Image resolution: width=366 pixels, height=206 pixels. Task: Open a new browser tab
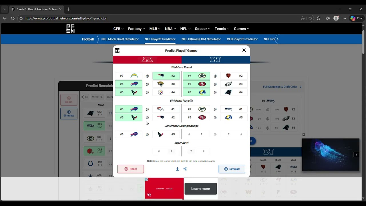tap(68, 9)
